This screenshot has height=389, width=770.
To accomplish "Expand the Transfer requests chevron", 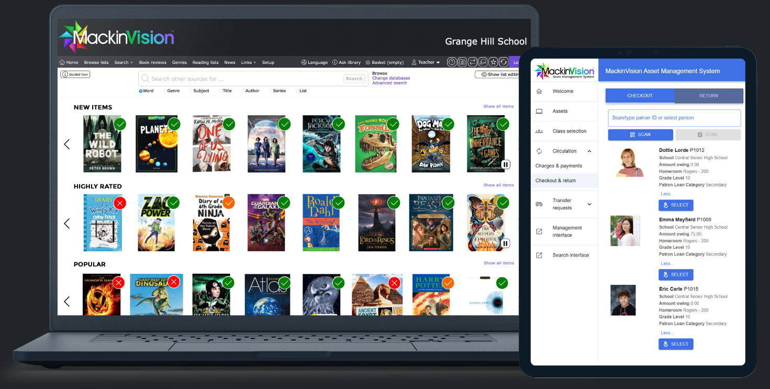I will click(589, 204).
